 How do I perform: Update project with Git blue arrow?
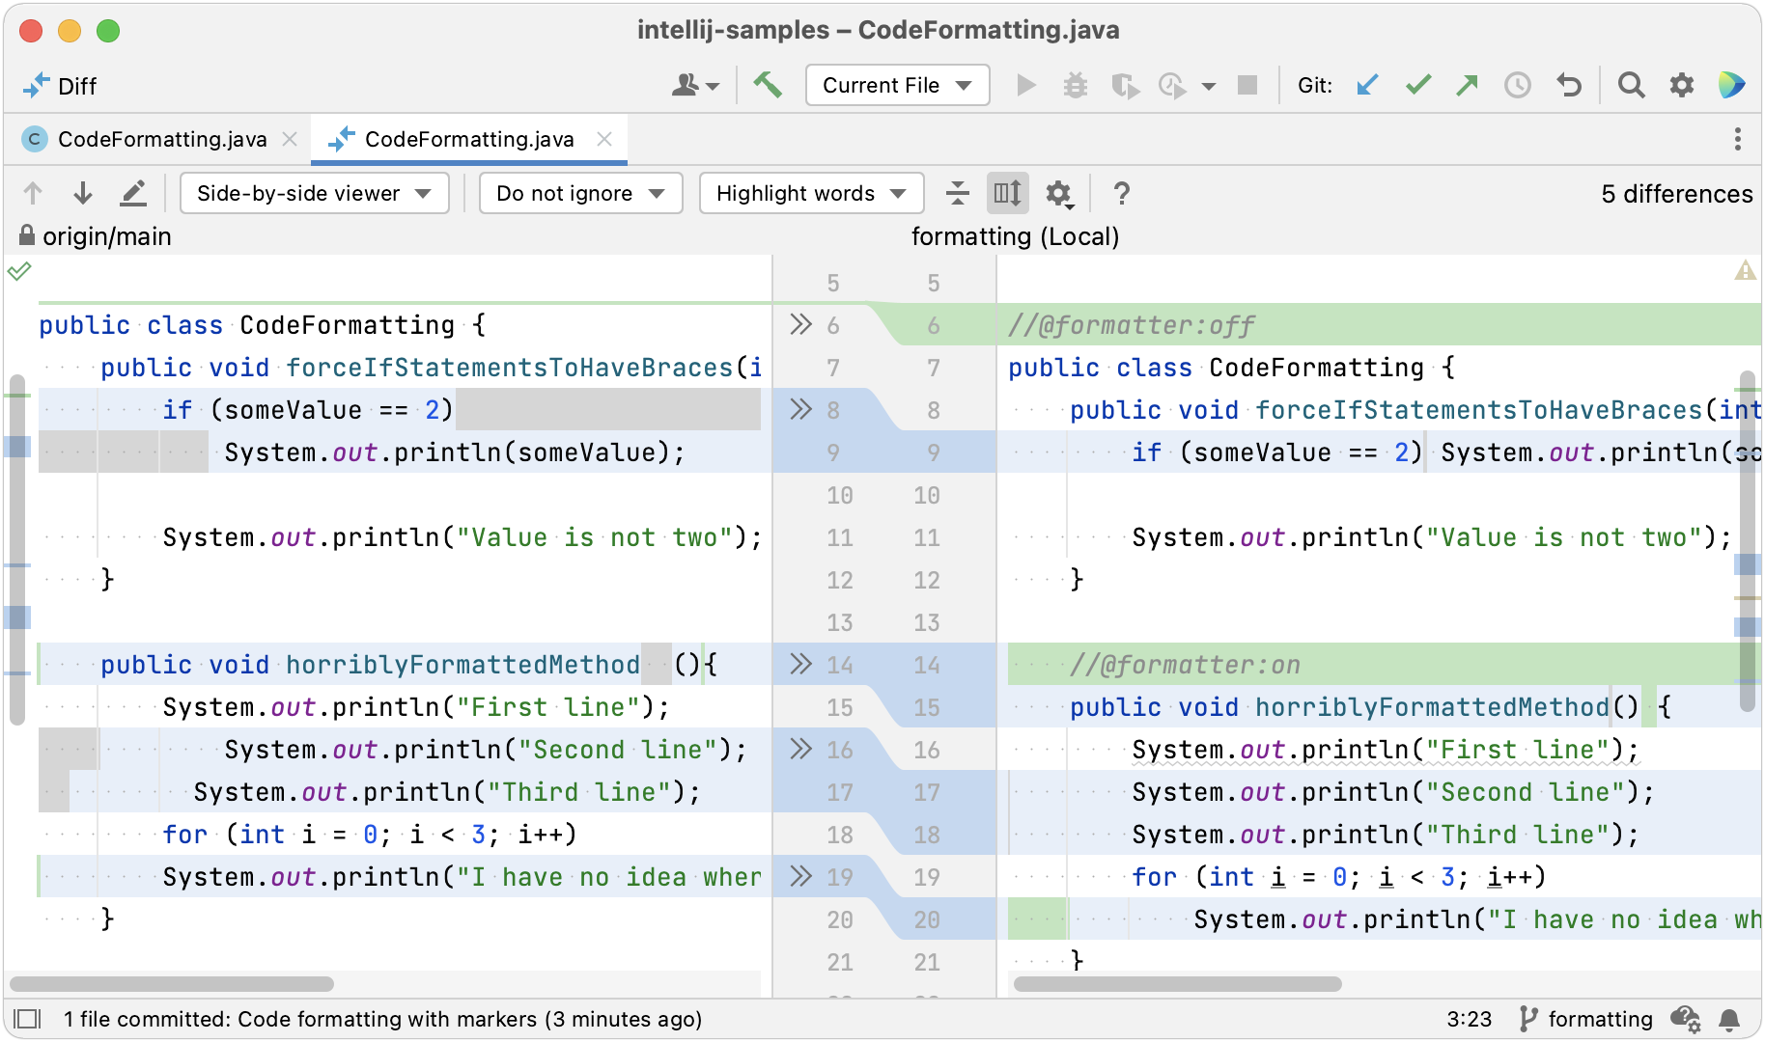pyautogui.click(x=1367, y=86)
